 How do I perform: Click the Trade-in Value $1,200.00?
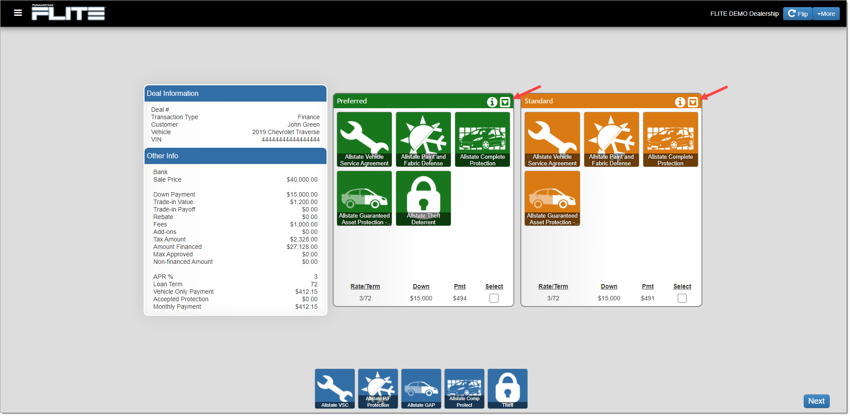304,202
